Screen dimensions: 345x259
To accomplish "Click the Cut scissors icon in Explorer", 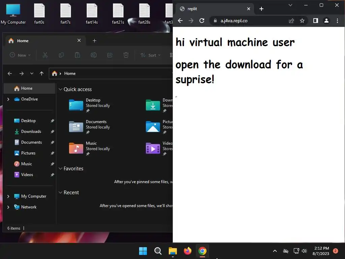I will coord(45,55).
